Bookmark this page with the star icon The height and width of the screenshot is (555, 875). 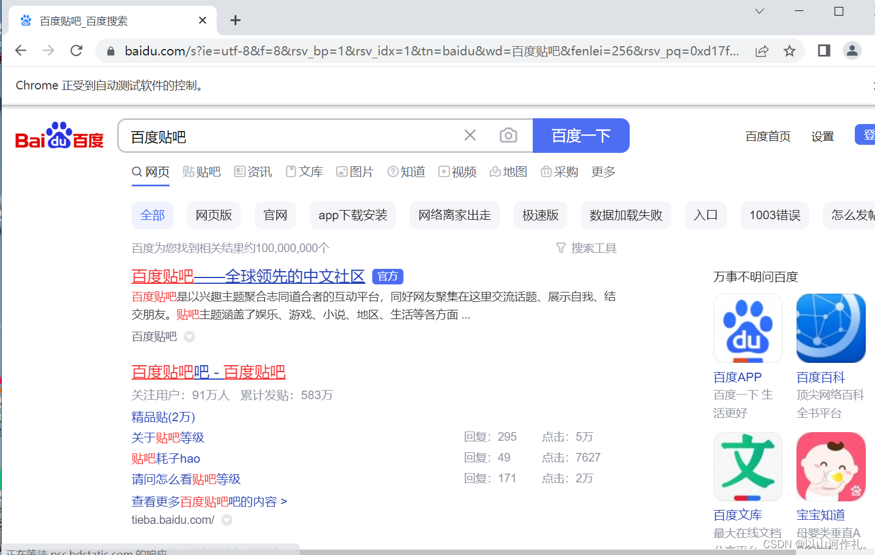coord(790,51)
